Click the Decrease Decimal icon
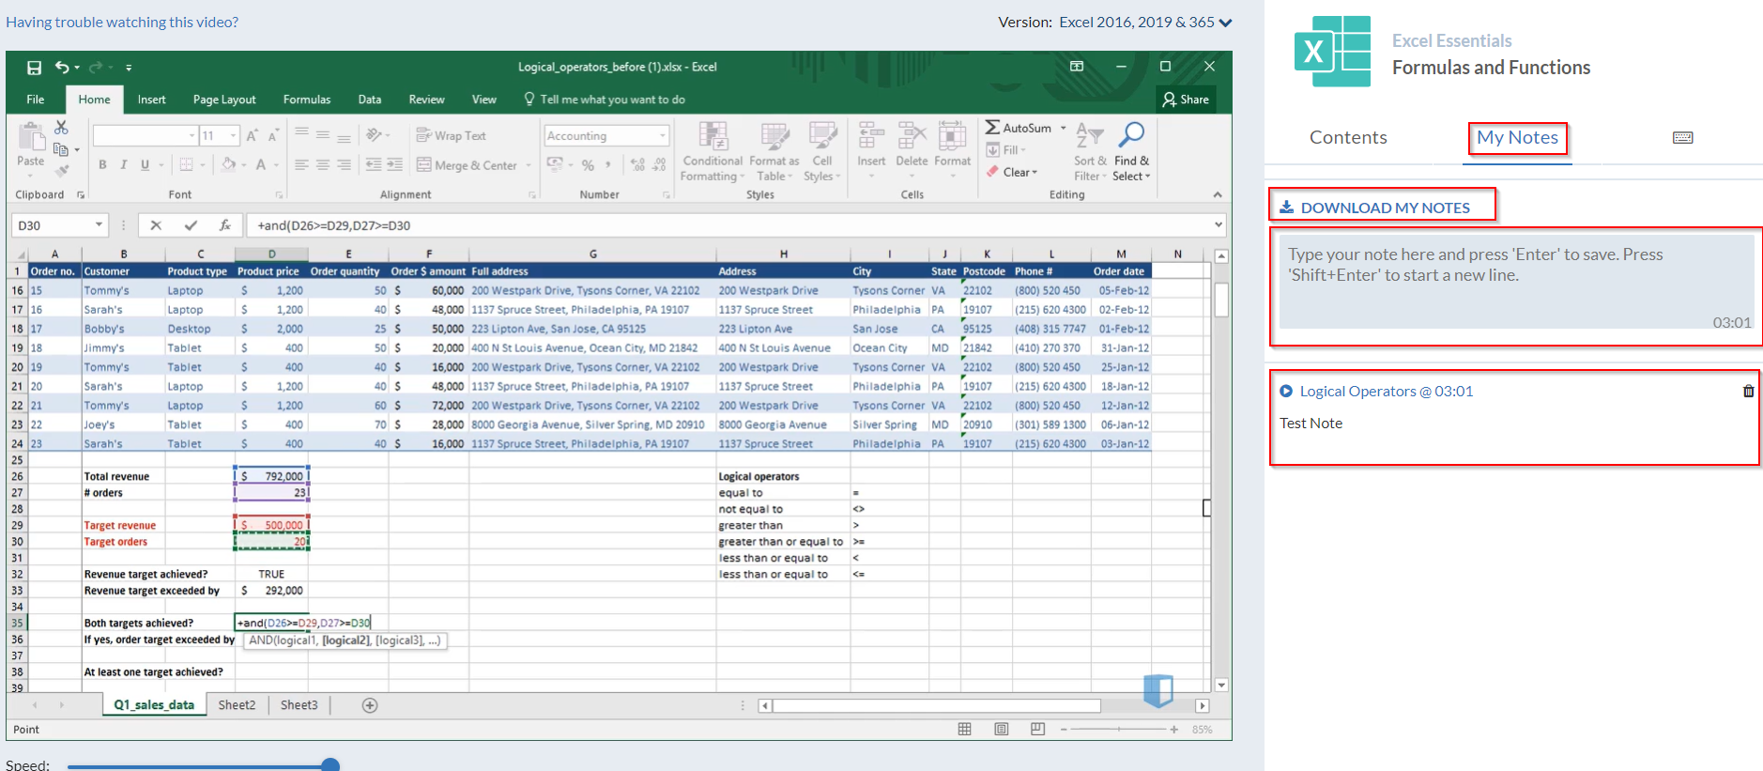Screen dimensions: 1763x771 [659, 165]
